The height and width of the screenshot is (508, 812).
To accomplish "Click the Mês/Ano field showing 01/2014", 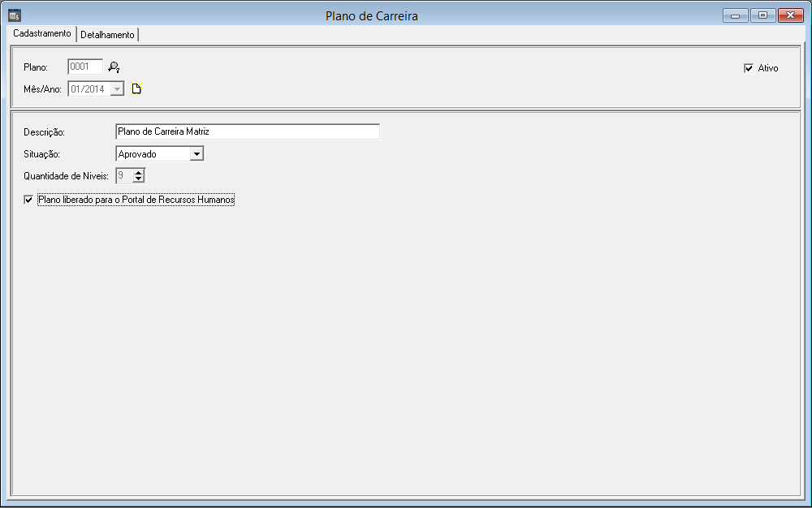I will 89,89.
